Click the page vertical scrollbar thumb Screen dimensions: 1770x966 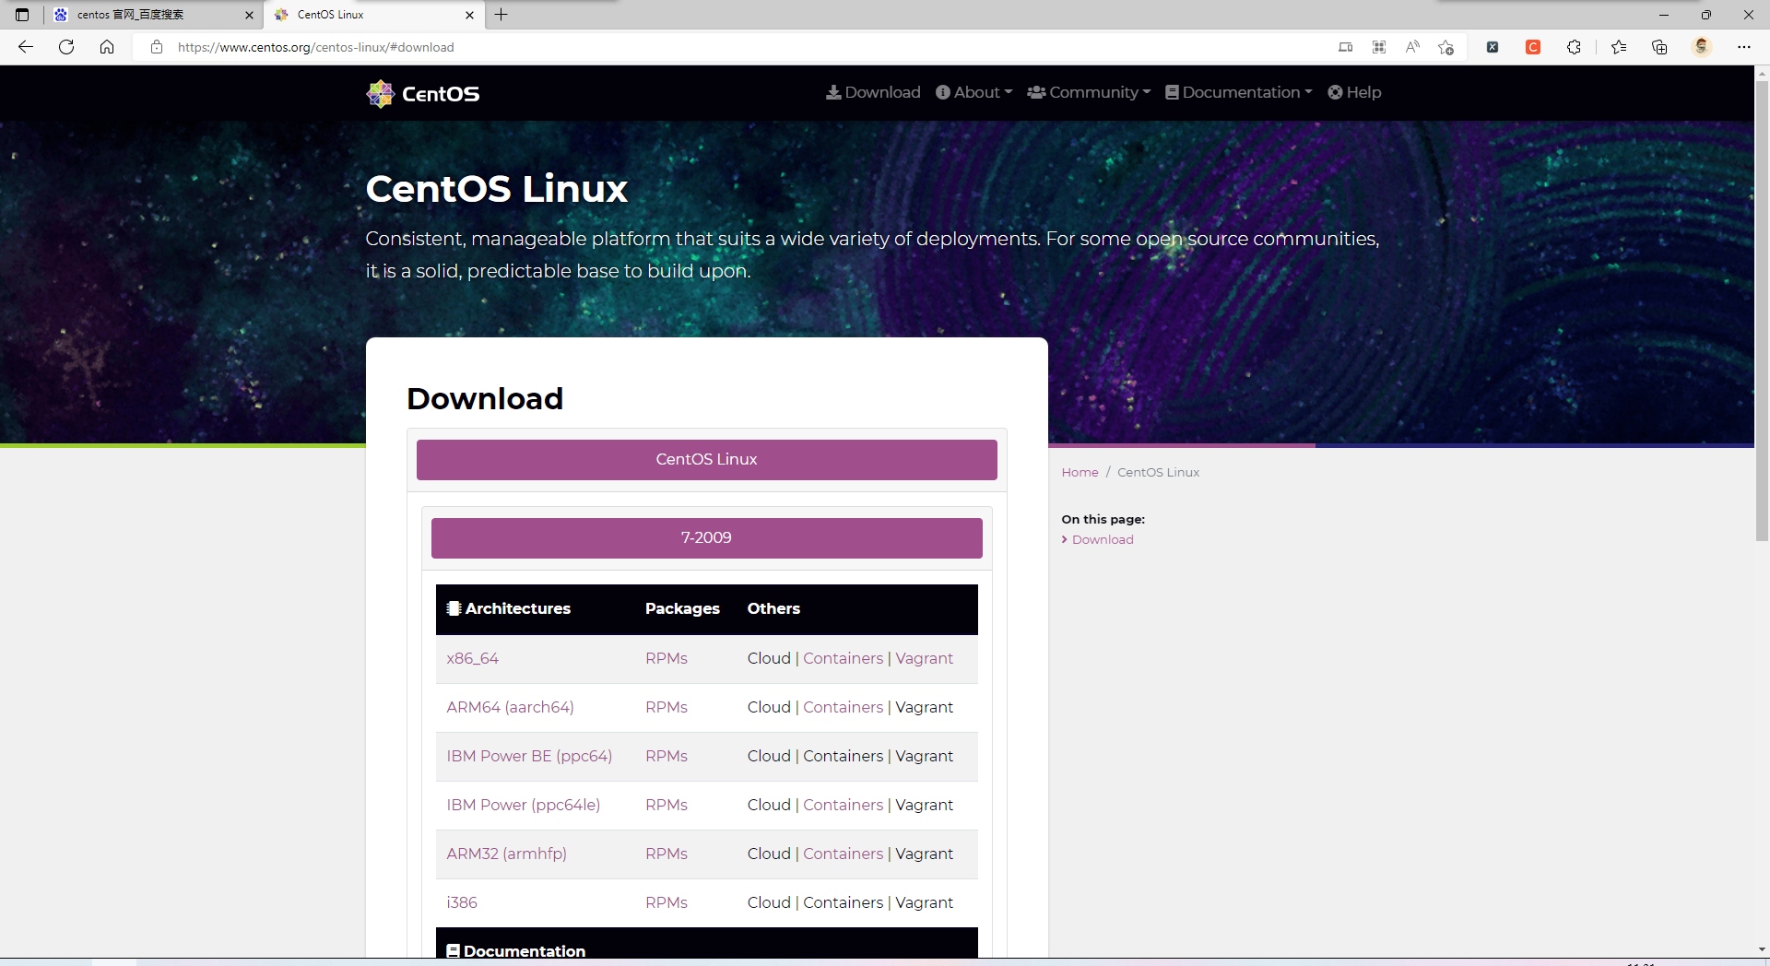point(1762,311)
